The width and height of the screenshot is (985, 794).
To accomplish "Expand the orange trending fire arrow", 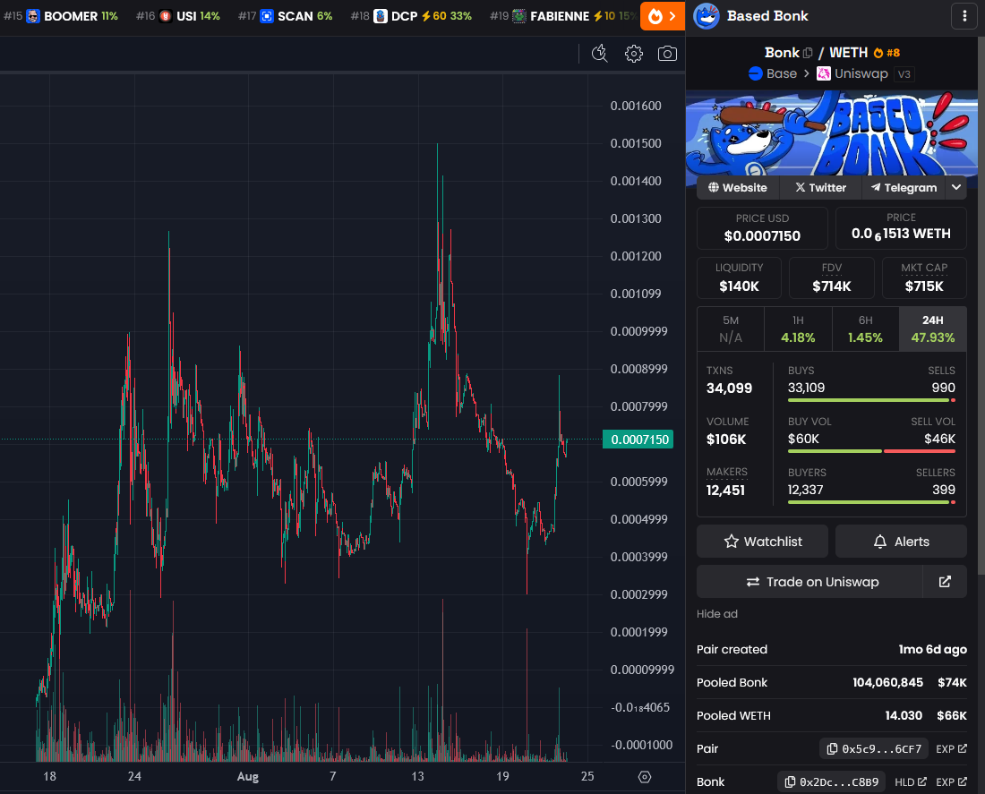I will [663, 16].
